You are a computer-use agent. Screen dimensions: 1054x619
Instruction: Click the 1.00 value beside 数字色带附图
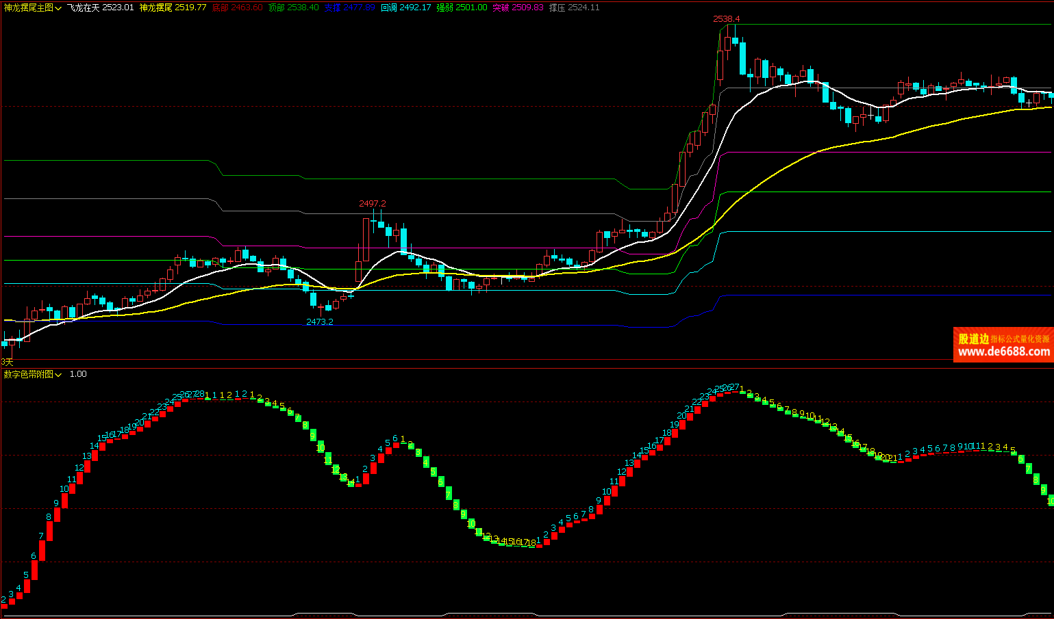[x=78, y=374]
